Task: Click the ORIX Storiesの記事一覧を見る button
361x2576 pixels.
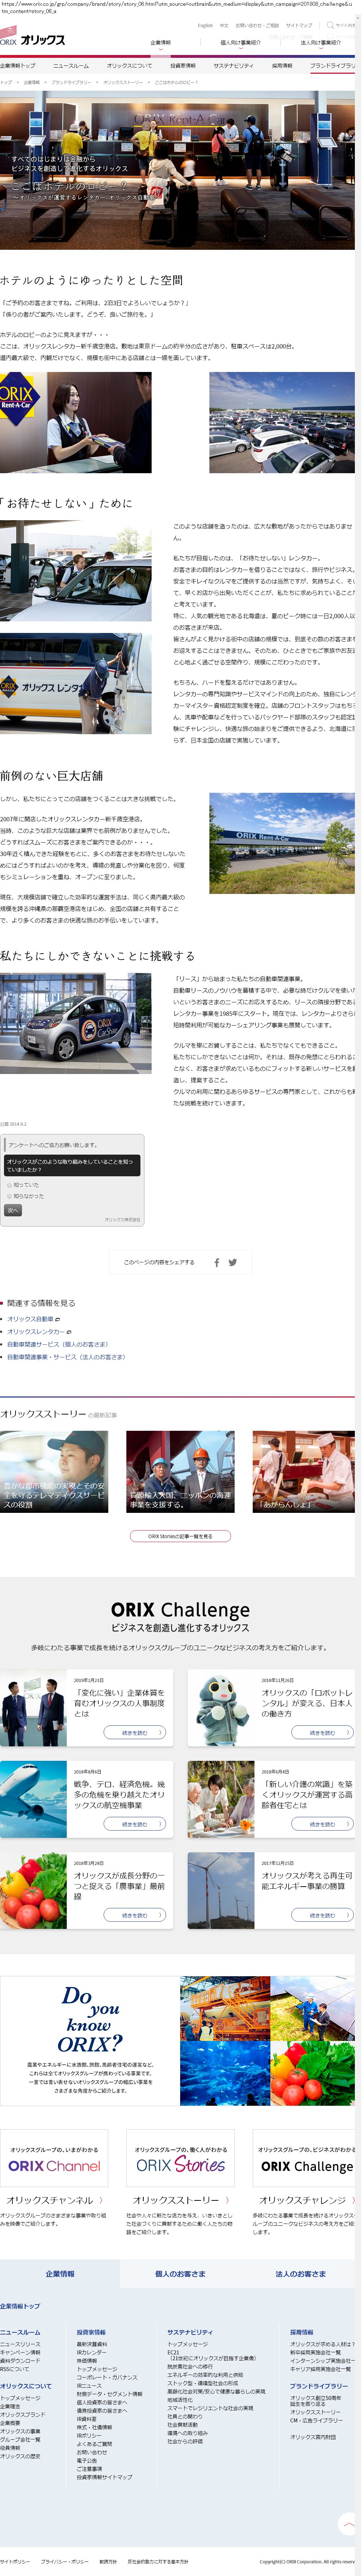Action: [x=180, y=1536]
